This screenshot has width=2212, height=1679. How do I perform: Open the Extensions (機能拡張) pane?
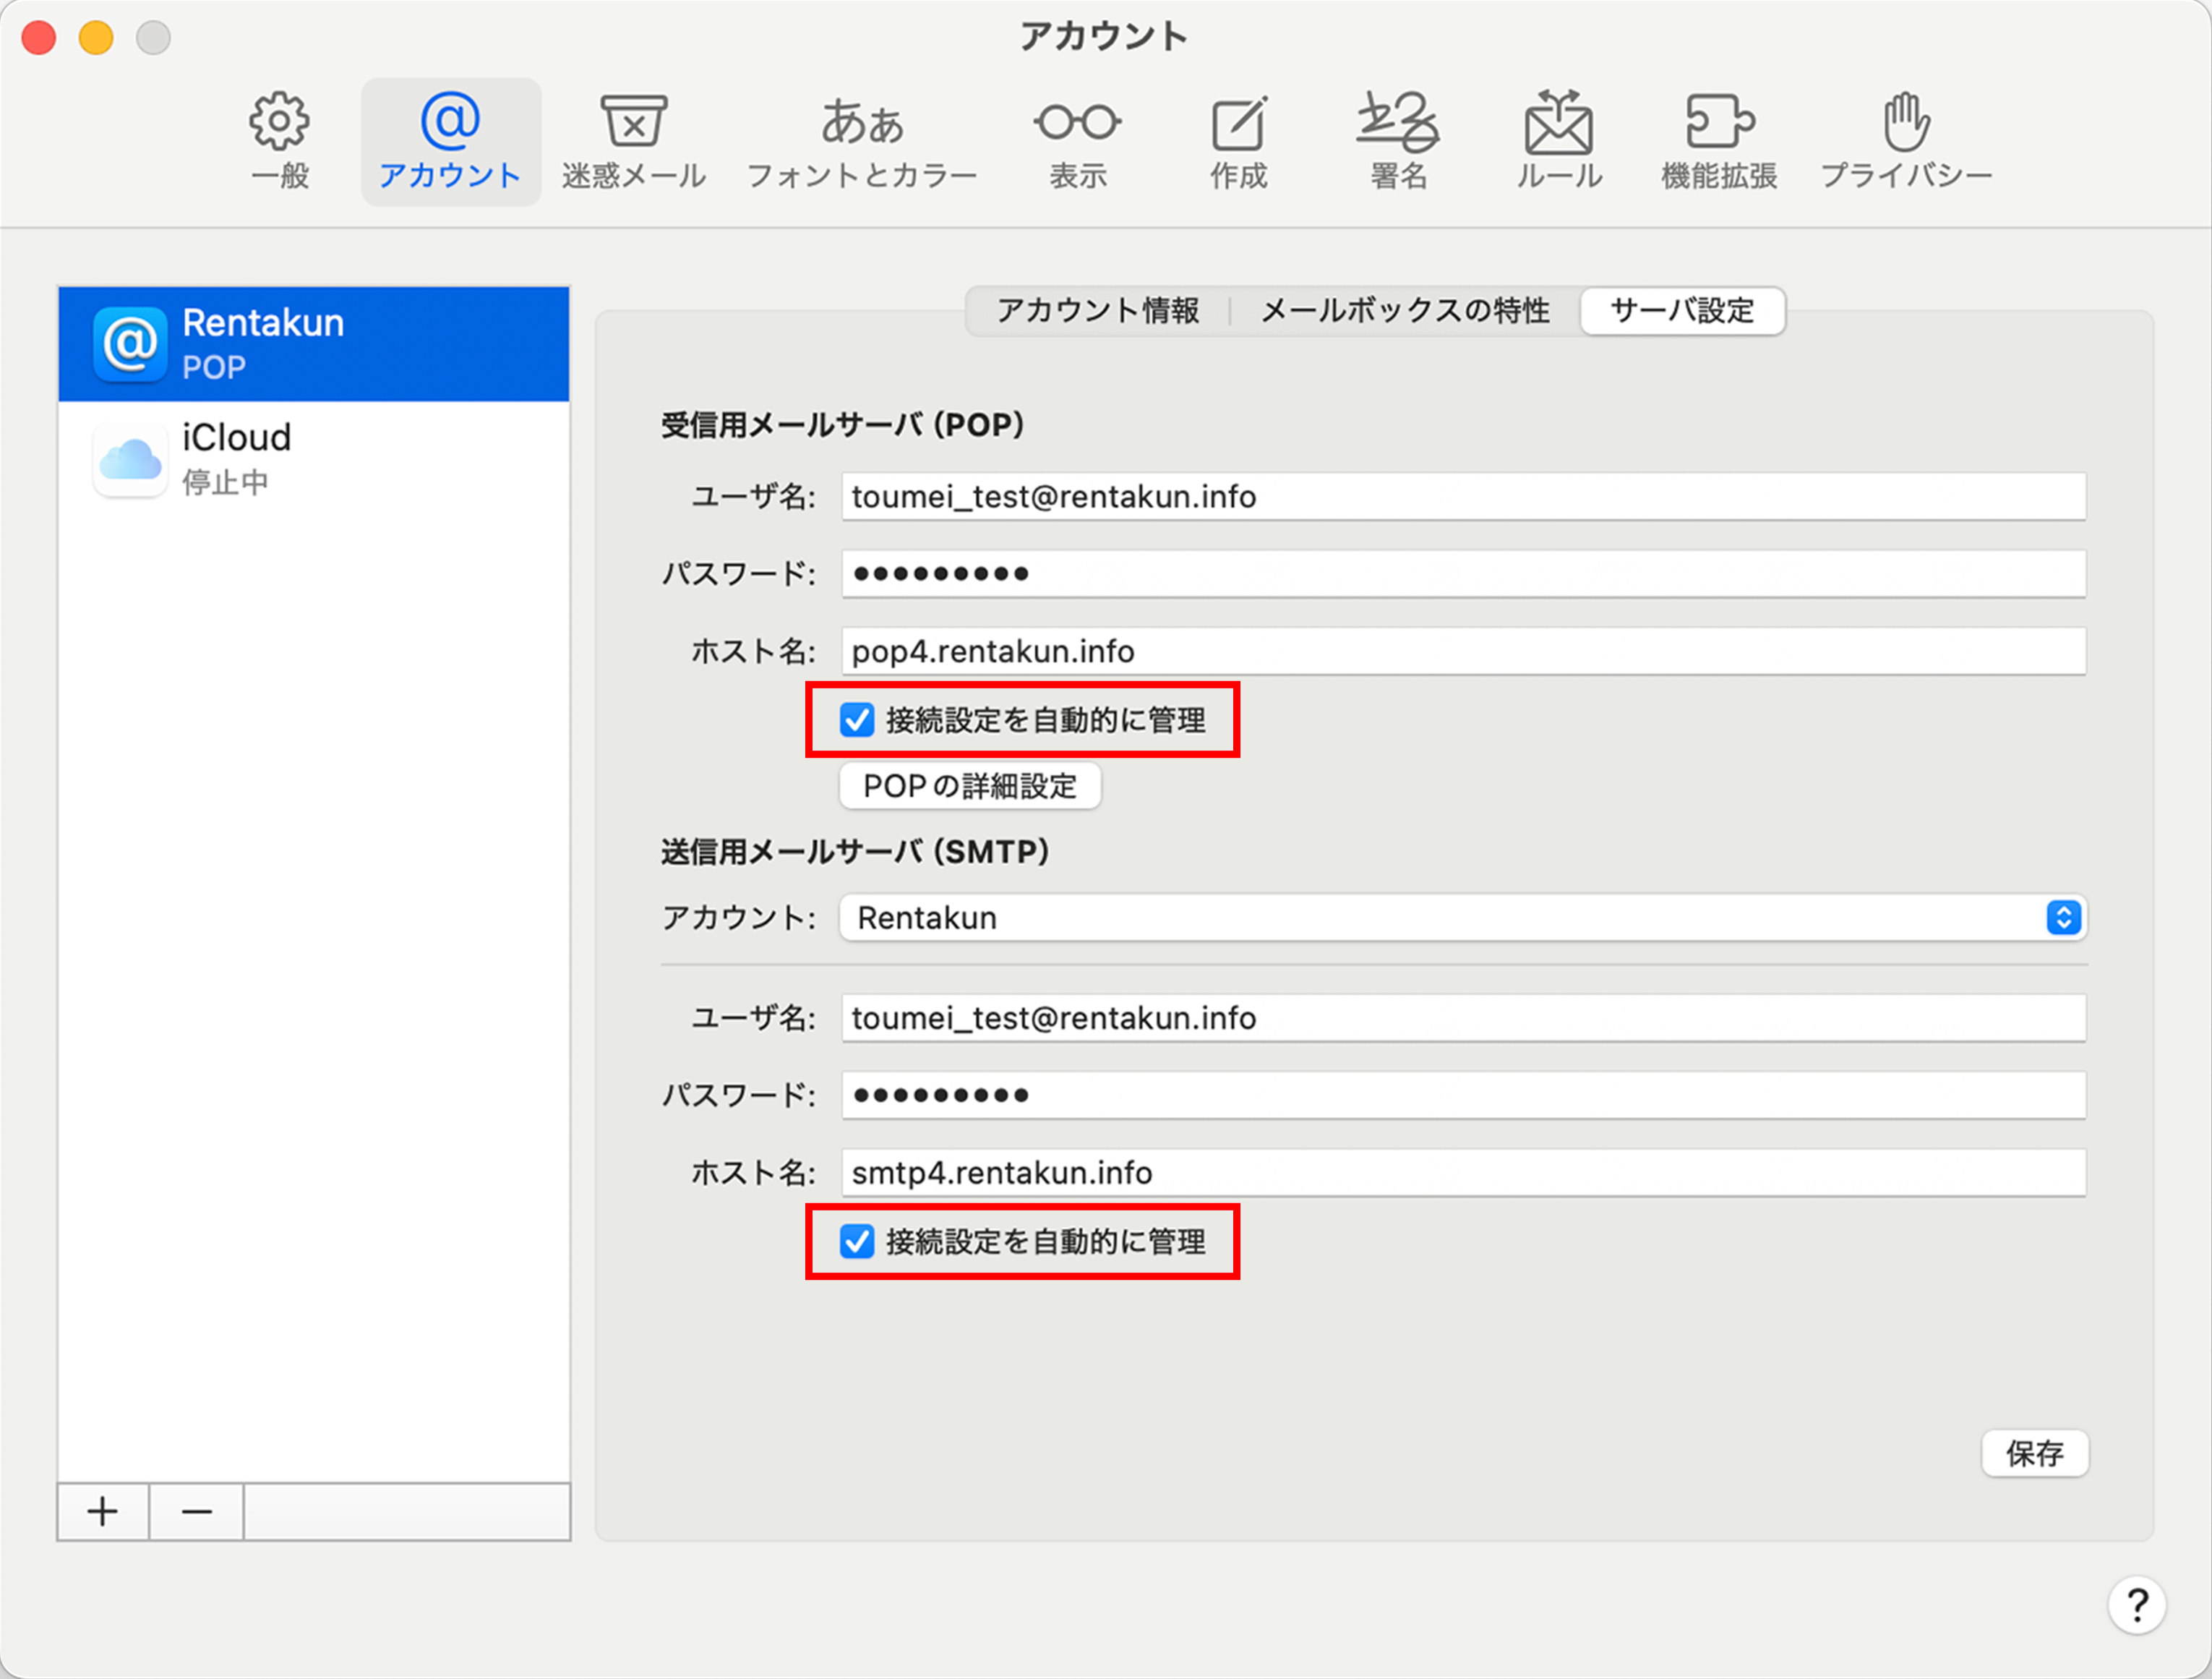[1718, 141]
